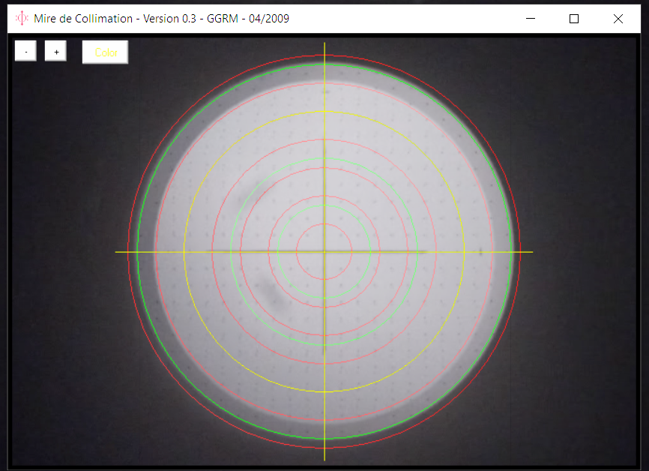Click the minus zoom-out button
Viewport: 649px width, 471px height.
pos(25,52)
